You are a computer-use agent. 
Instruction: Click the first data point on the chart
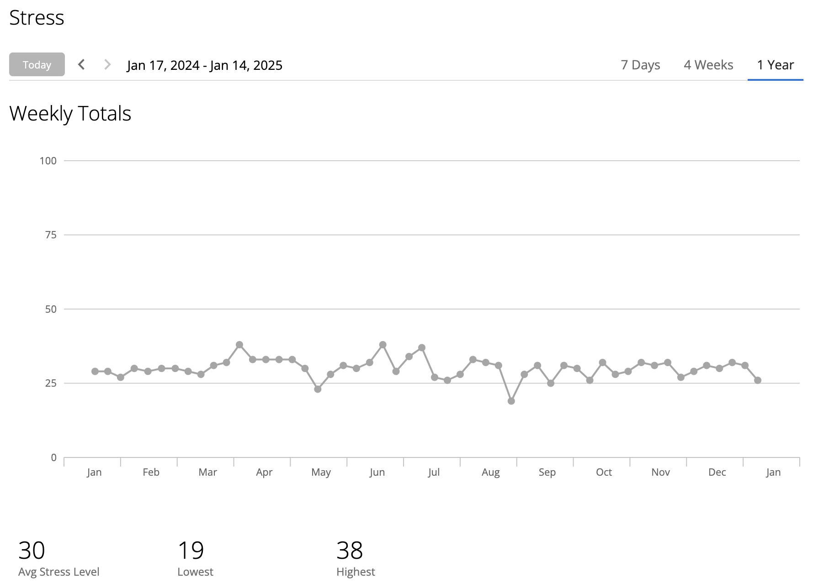click(95, 371)
